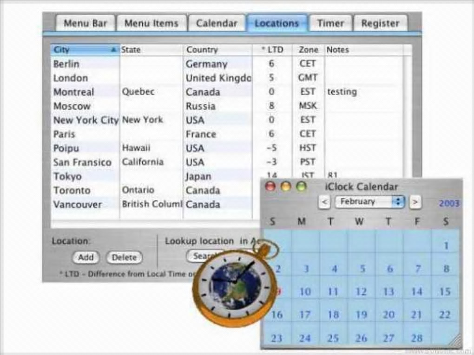The height and width of the screenshot is (355, 474).
Task: Open the Timer tab
Action: pyautogui.click(x=330, y=23)
